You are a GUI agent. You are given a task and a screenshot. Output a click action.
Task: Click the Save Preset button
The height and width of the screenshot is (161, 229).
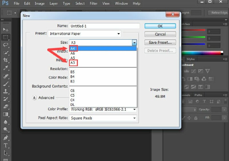[160, 43]
